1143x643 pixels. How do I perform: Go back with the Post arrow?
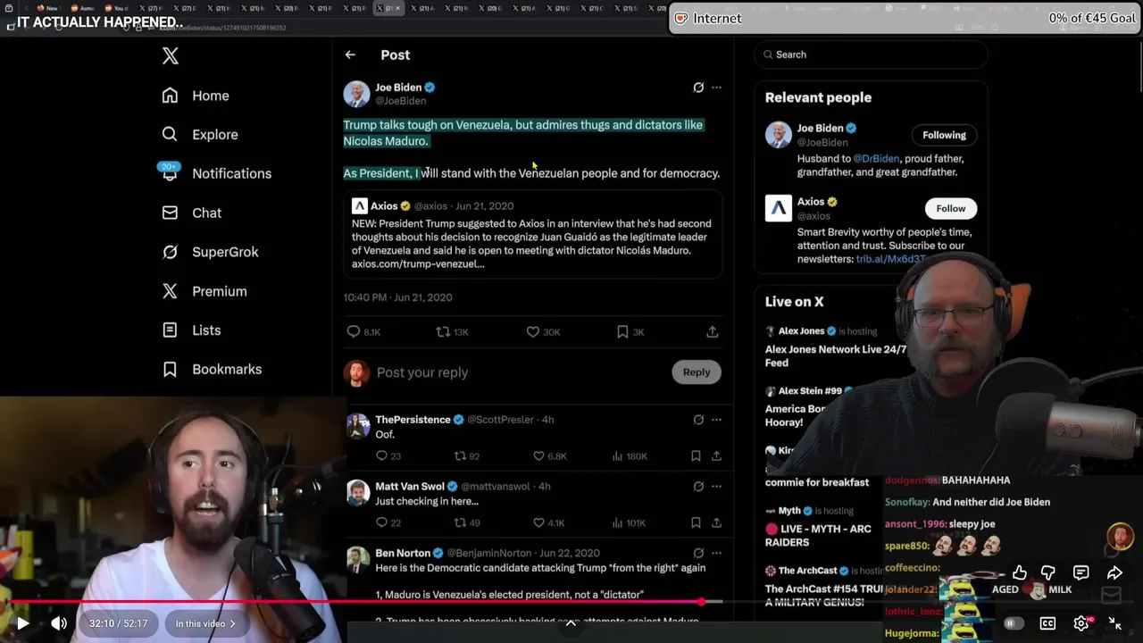tap(350, 54)
